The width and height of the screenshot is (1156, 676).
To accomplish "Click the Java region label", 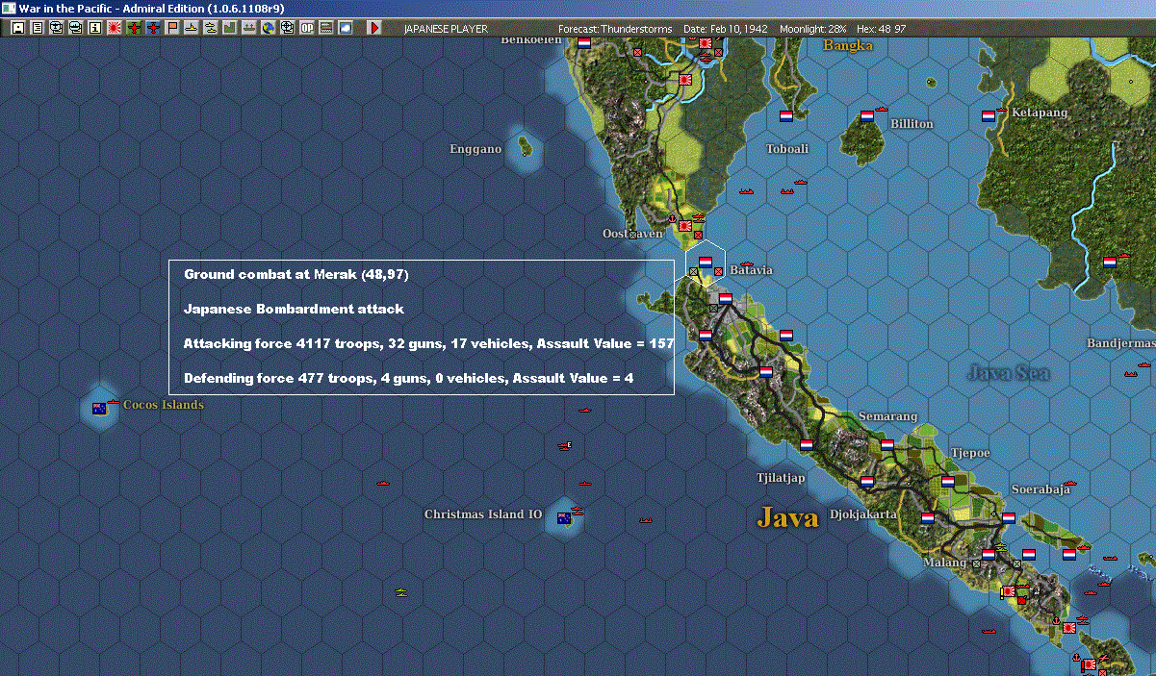I will click(x=787, y=517).
